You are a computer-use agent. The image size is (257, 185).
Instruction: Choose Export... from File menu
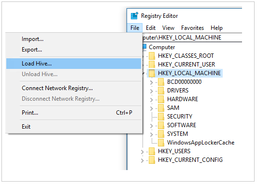pyautogui.click(x=73, y=50)
